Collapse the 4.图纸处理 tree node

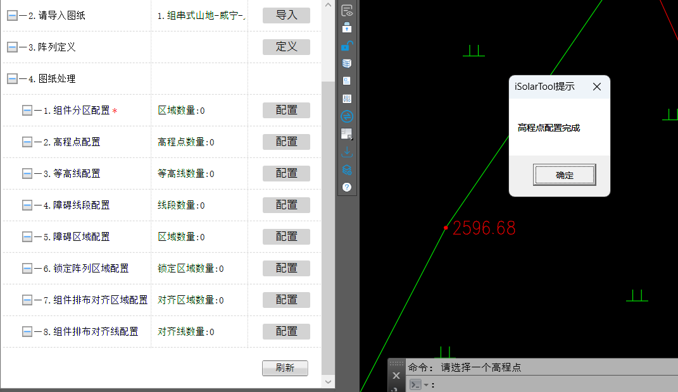point(12,79)
